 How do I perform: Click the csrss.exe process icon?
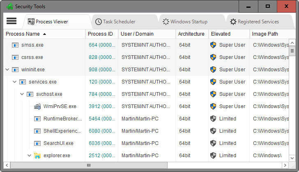pyautogui.click(x=15, y=57)
